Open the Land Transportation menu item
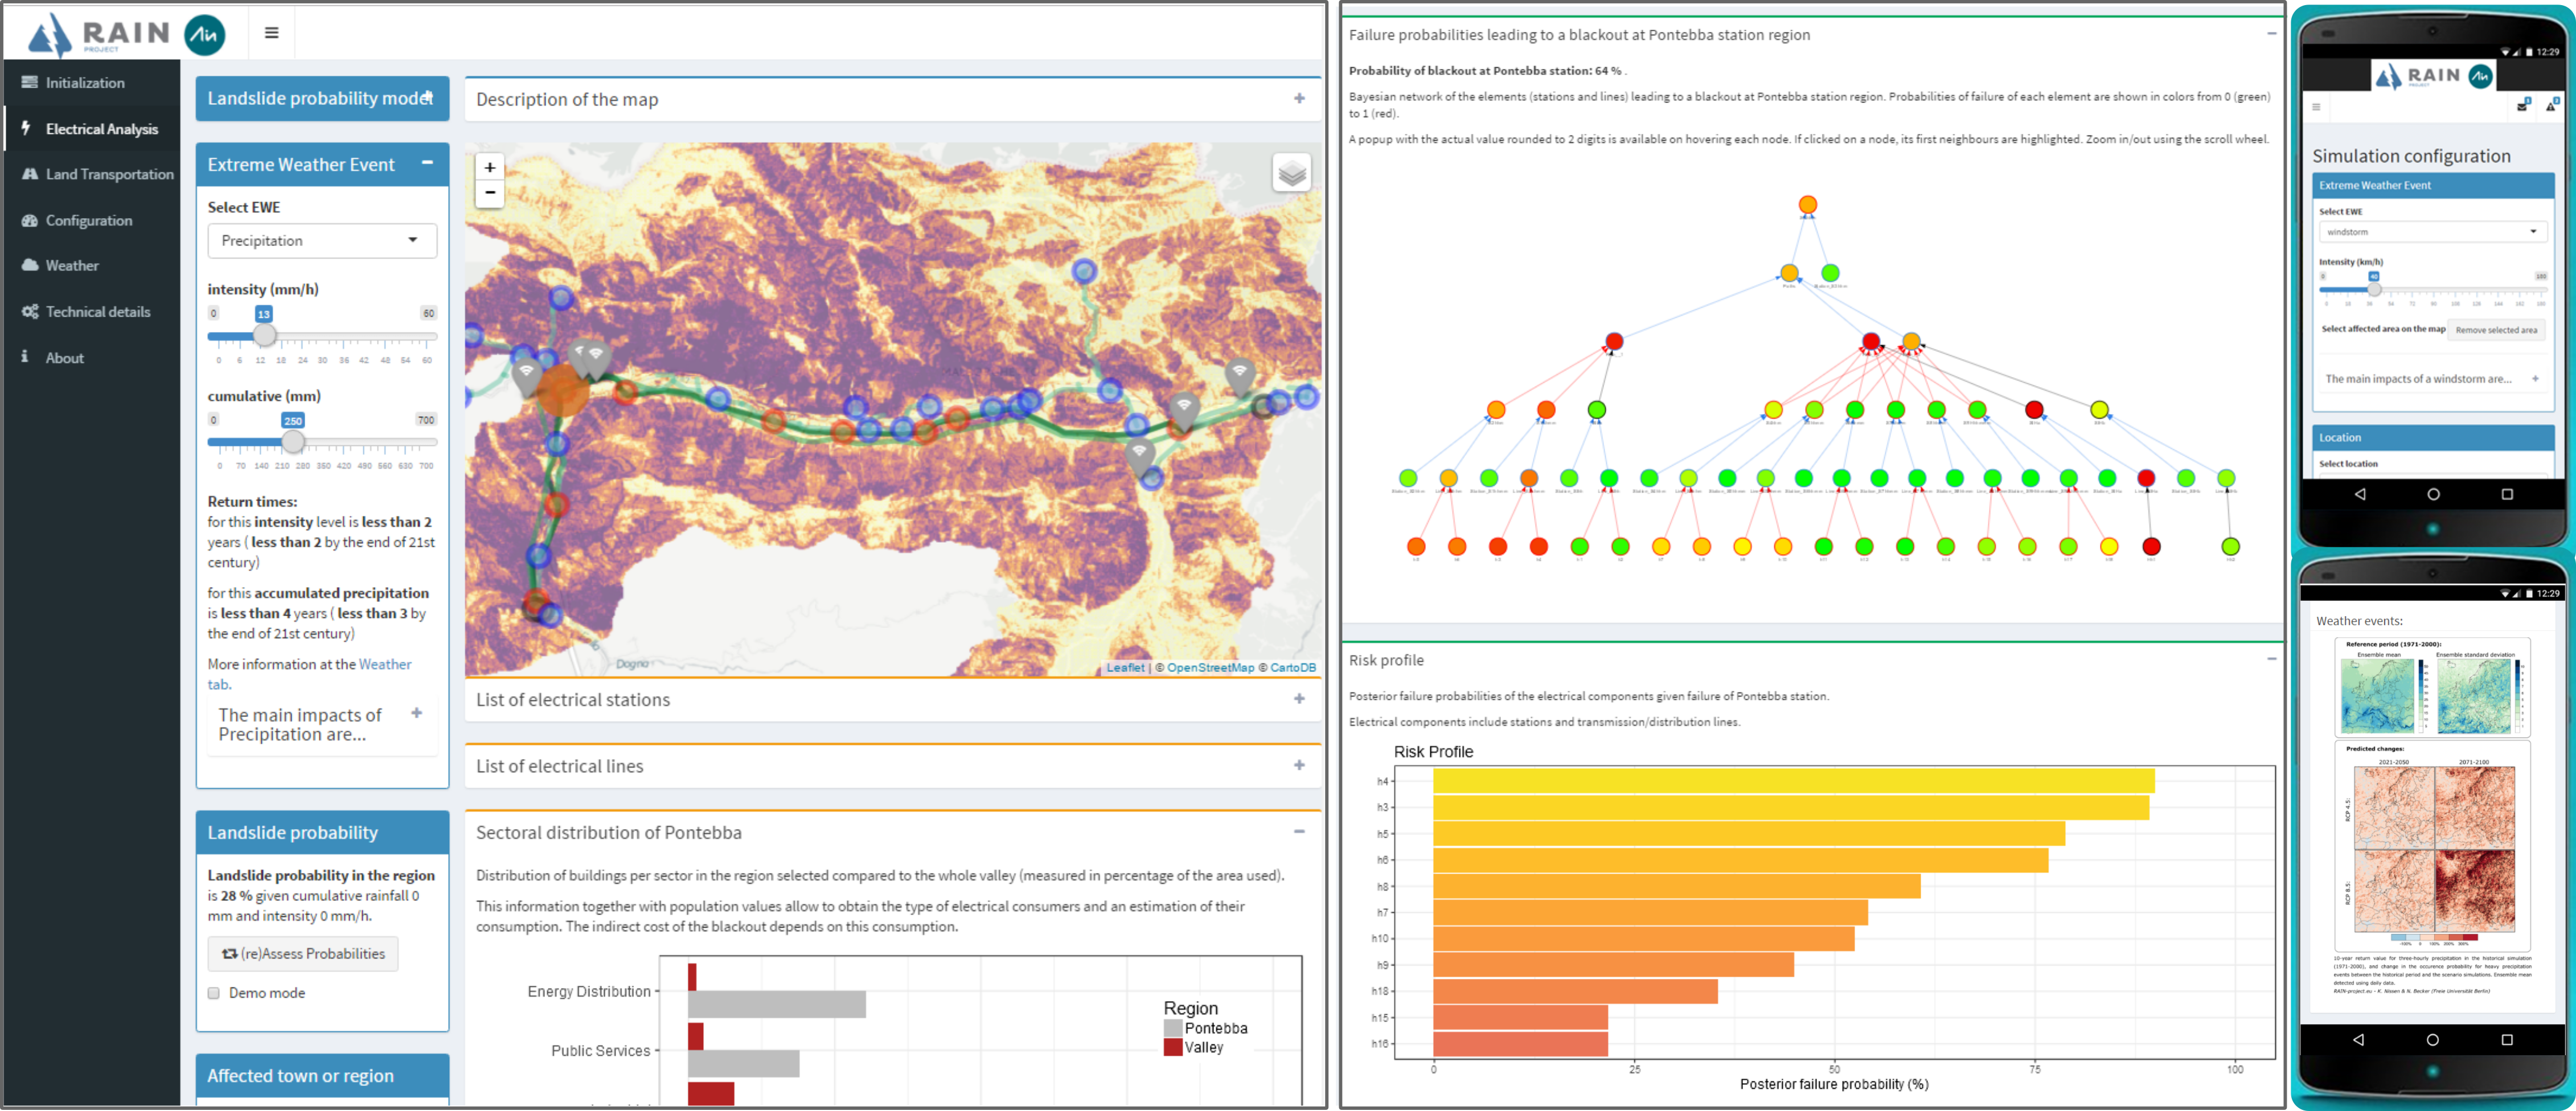 (109, 175)
